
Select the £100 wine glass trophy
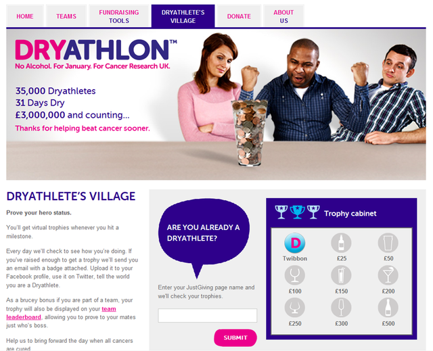point(295,275)
